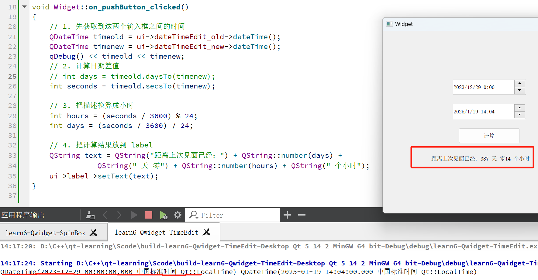Click the filter magnifier icon
Viewport: 538px width, 280px height.
193,215
